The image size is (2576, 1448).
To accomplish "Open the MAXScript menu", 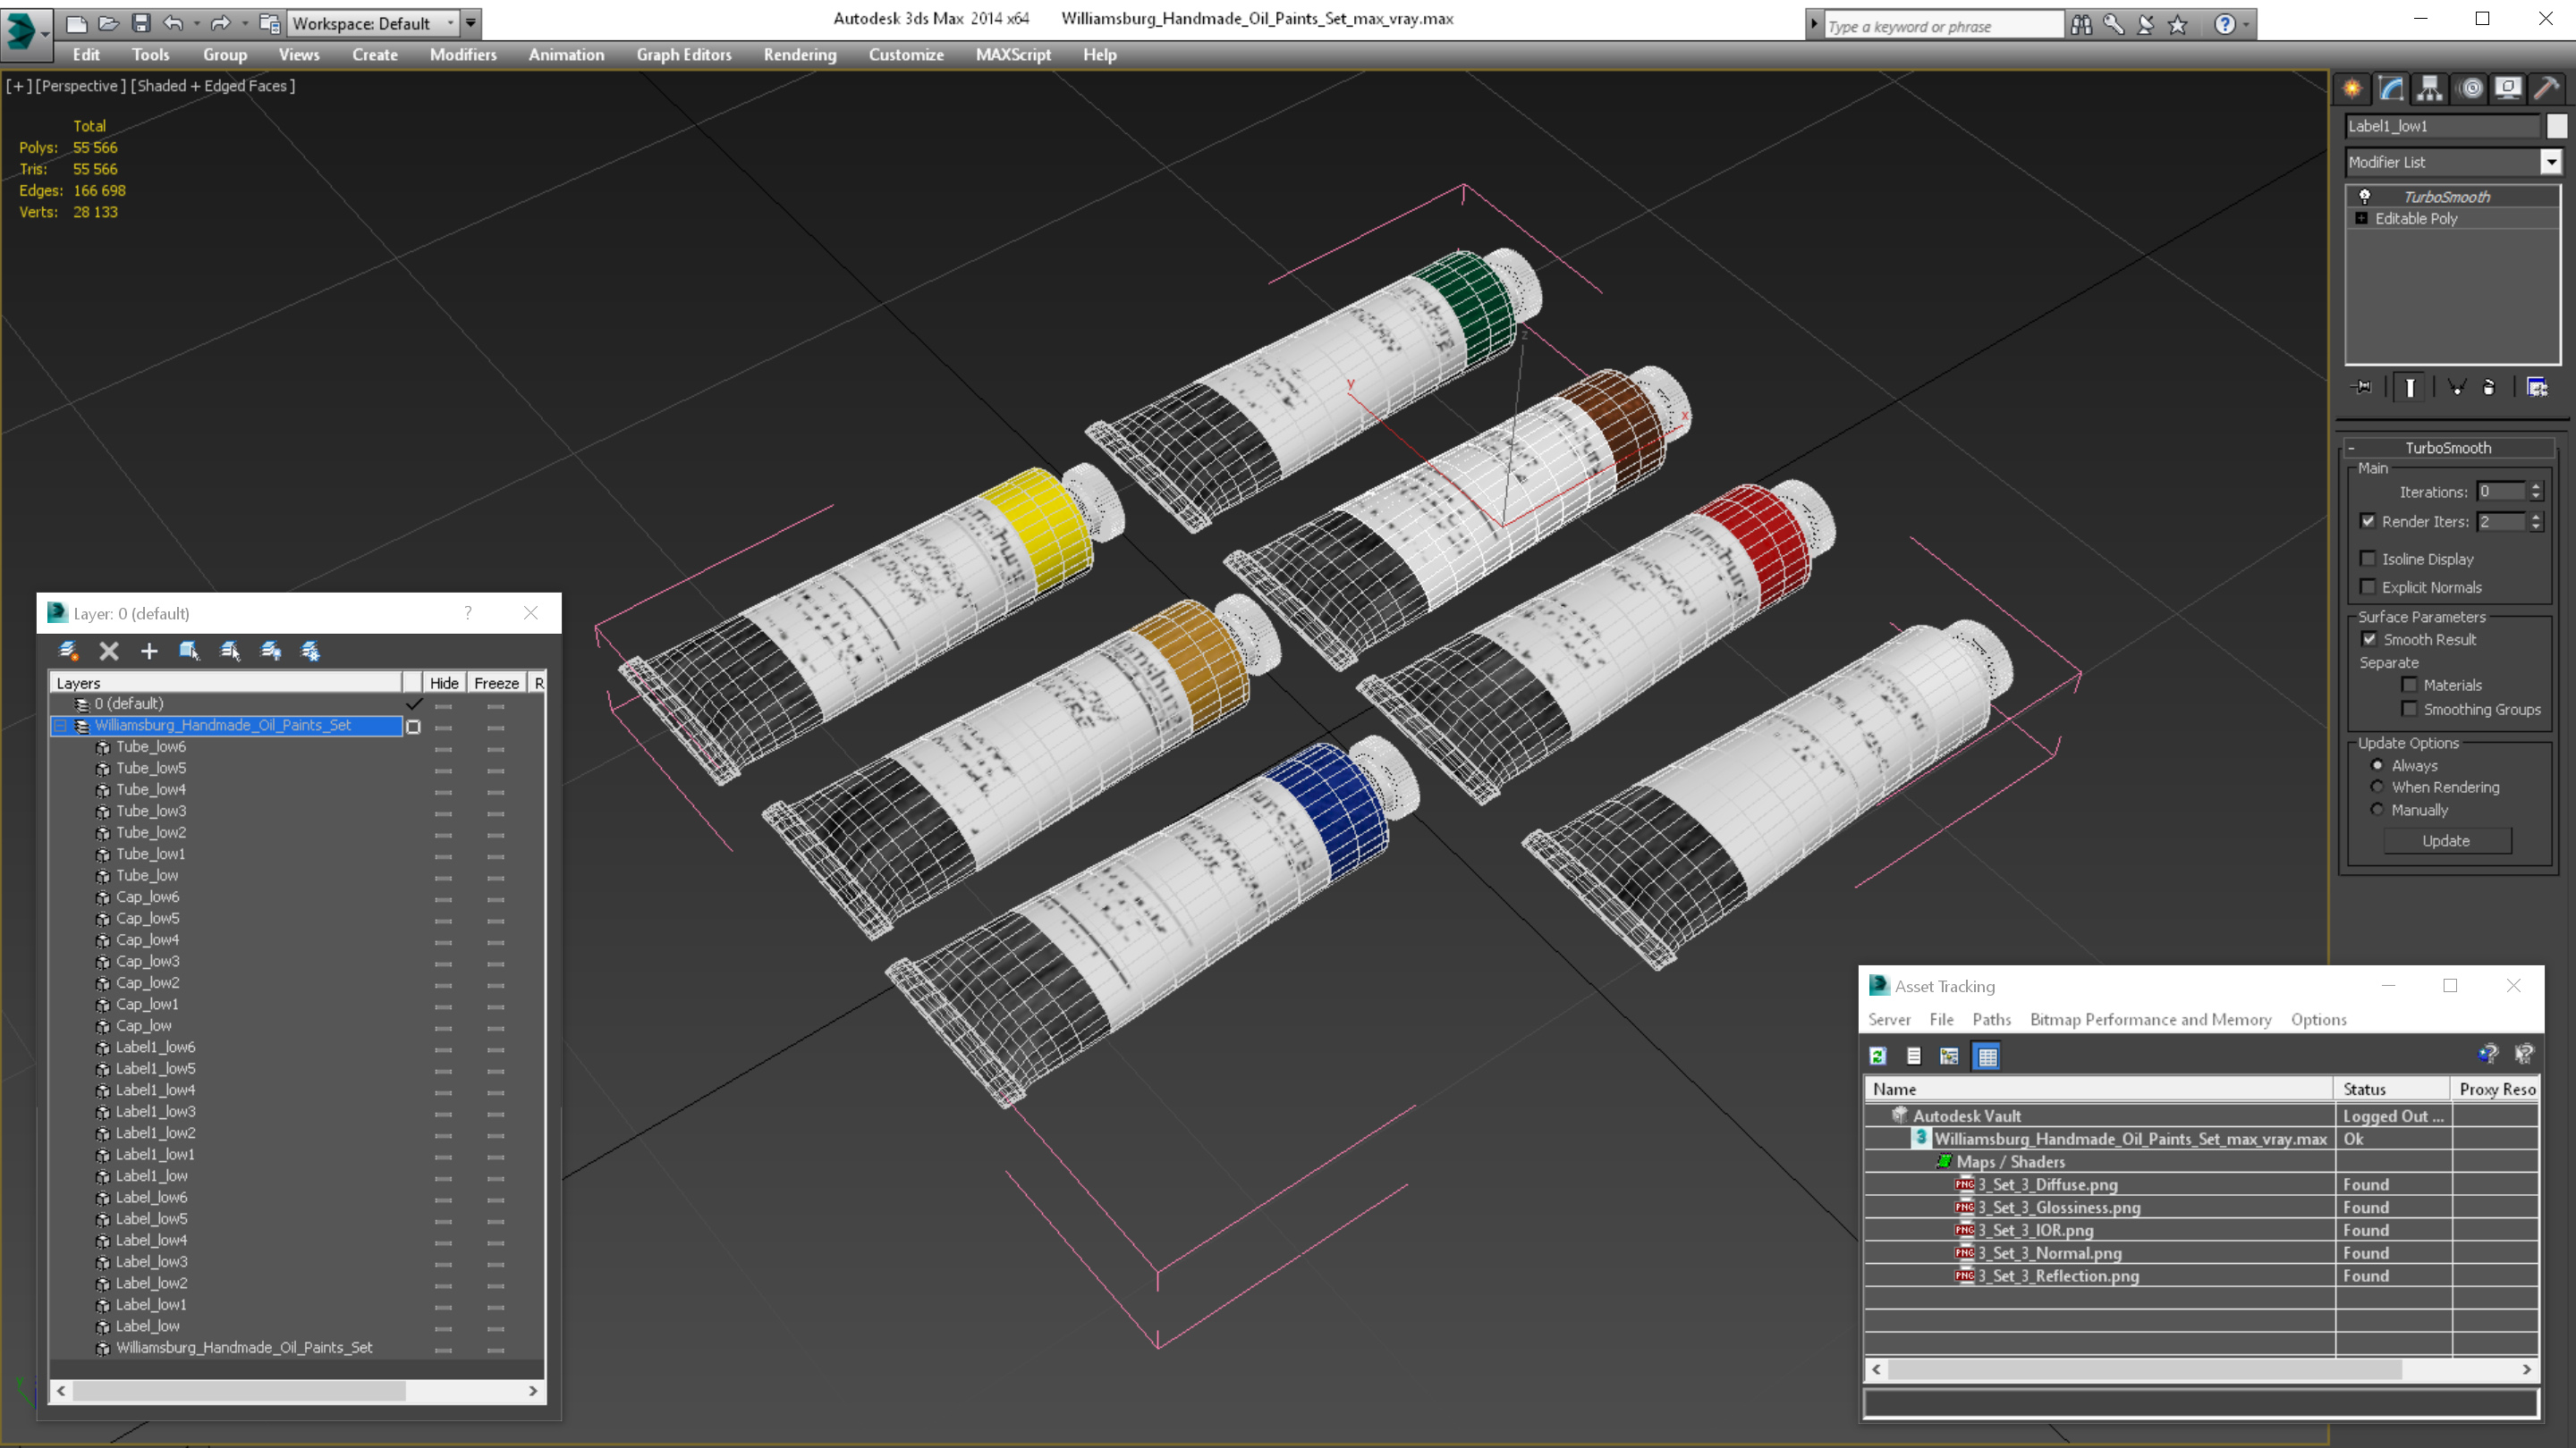I will click(x=1013, y=55).
